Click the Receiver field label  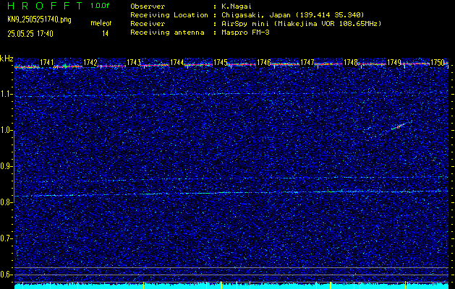coord(148,24)
